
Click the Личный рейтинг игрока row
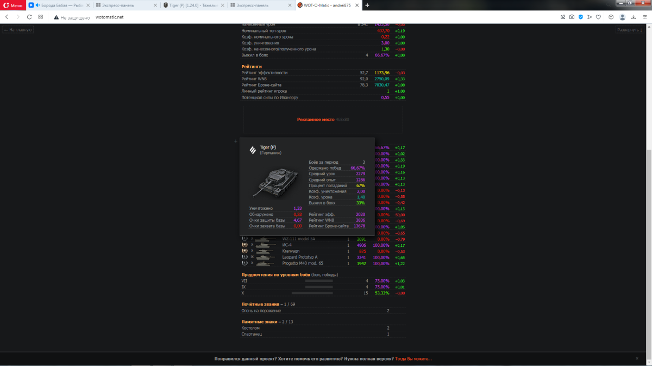pos(323,91)
